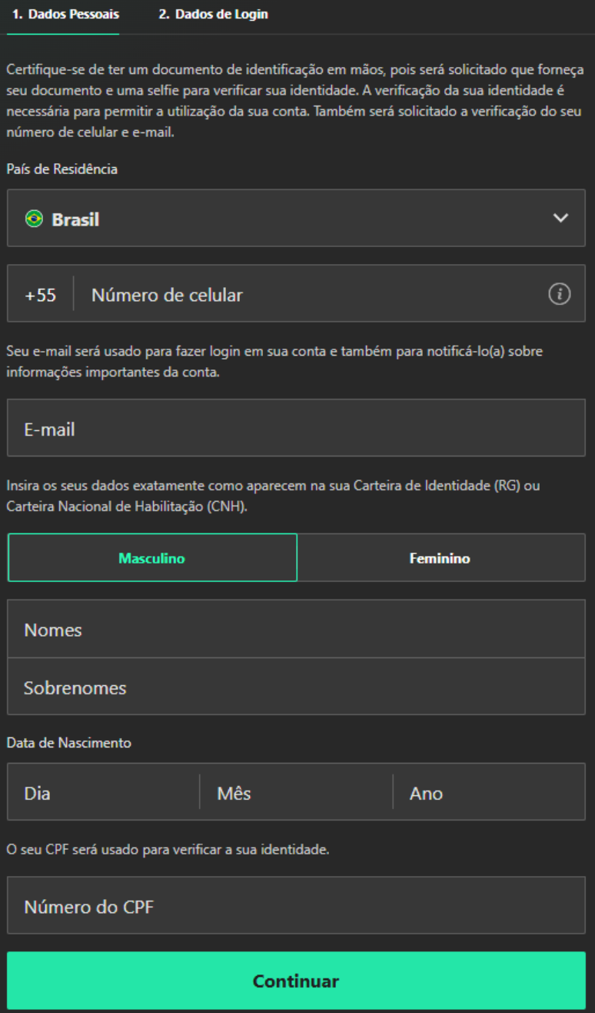Toggle gender selection to Feminino

(440, 557)
